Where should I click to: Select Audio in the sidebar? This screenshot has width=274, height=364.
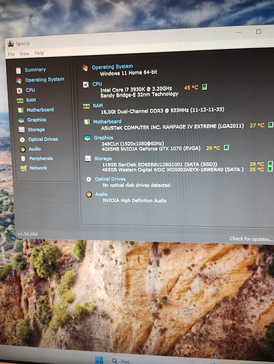35,149
